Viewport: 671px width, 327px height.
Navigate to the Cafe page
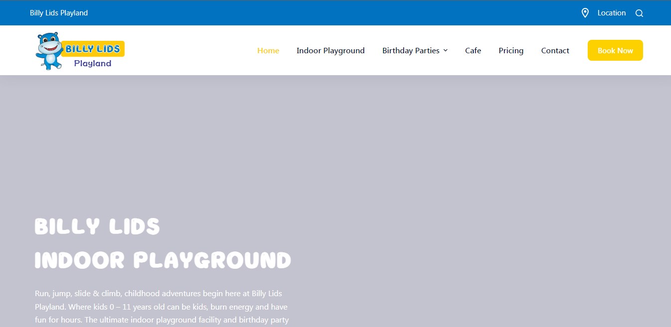473,50
